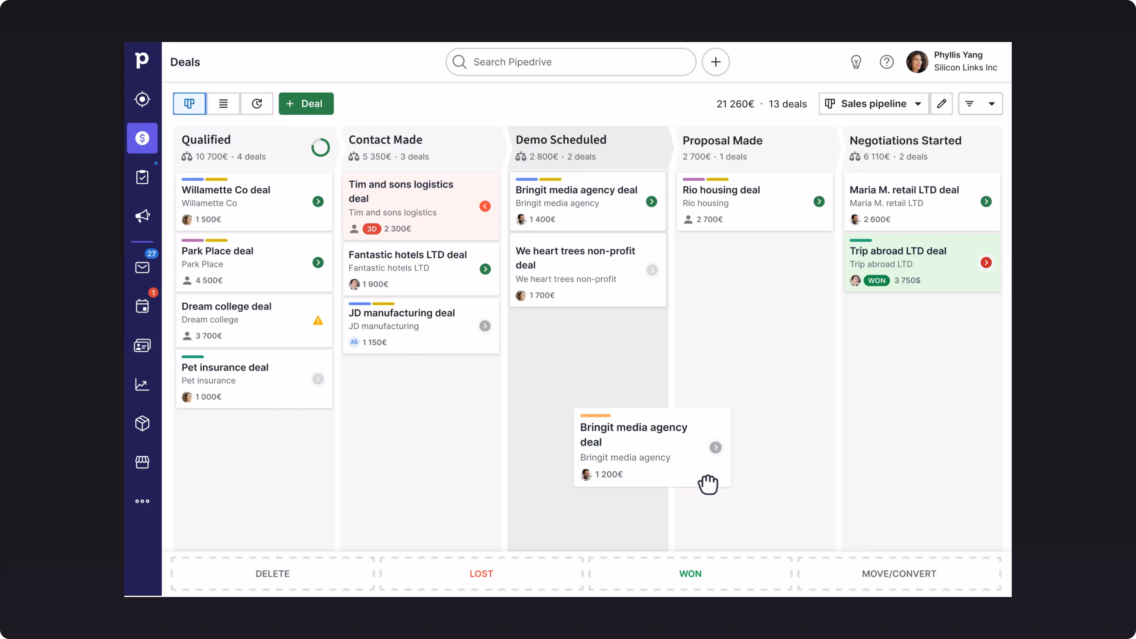Click JD manufacturing deal grey arrow
This screenshot has height=639, width=1136.
coord(485,326)
